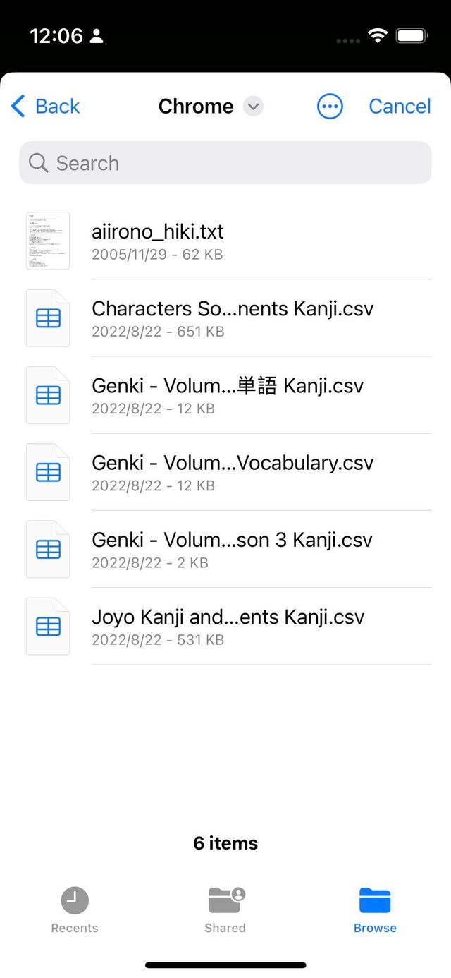
Task: Switch to the Recents tab
Action: pos(75,910)
